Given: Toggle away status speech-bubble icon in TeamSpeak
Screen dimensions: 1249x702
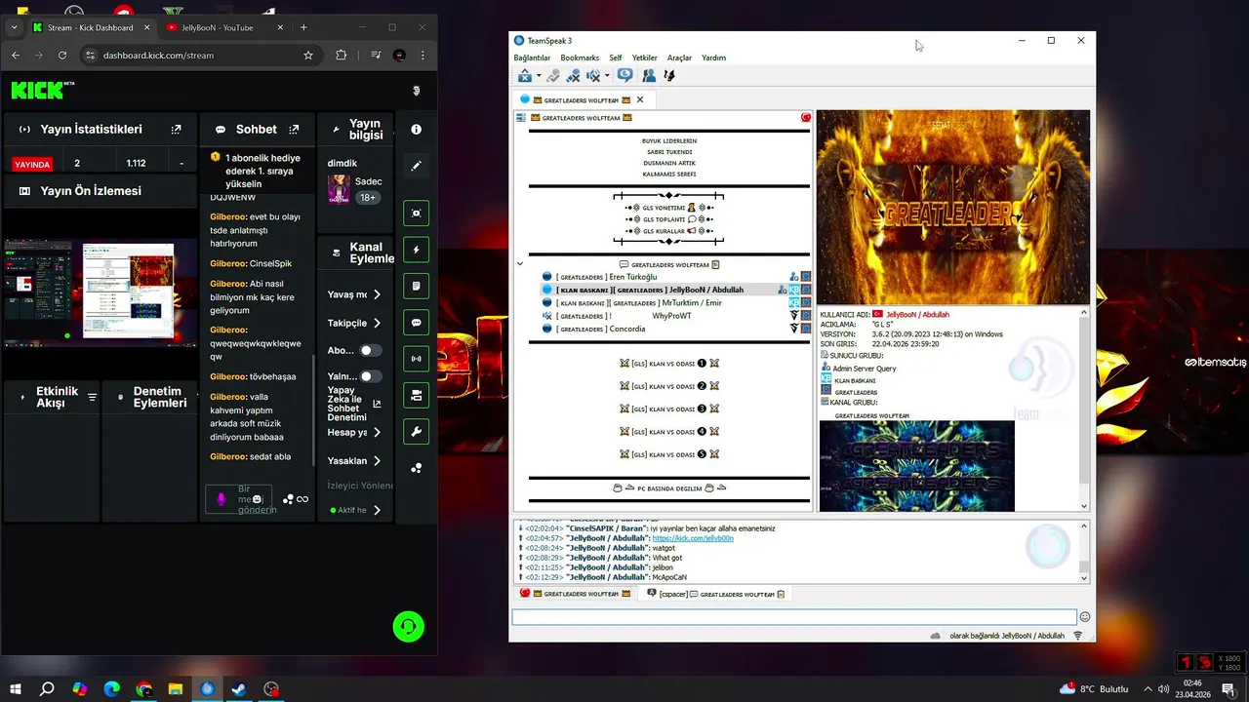Looking at the screenshot, I should (625, 75).
